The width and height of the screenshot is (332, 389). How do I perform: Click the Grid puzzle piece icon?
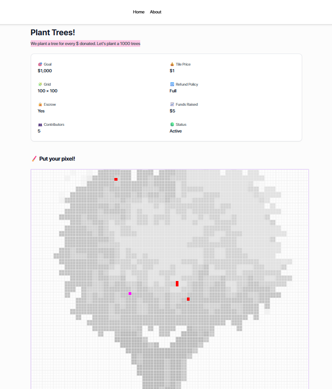40,84
